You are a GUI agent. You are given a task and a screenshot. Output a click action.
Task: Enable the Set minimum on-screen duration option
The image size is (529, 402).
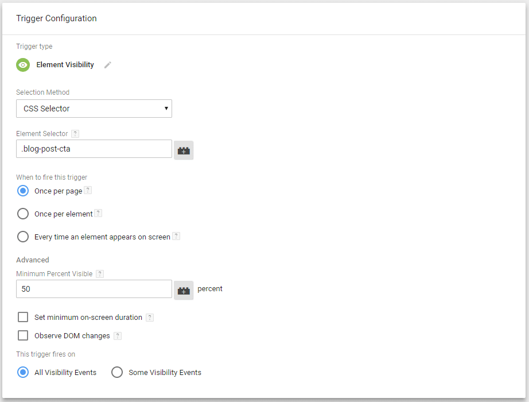(x=23, y=316)
